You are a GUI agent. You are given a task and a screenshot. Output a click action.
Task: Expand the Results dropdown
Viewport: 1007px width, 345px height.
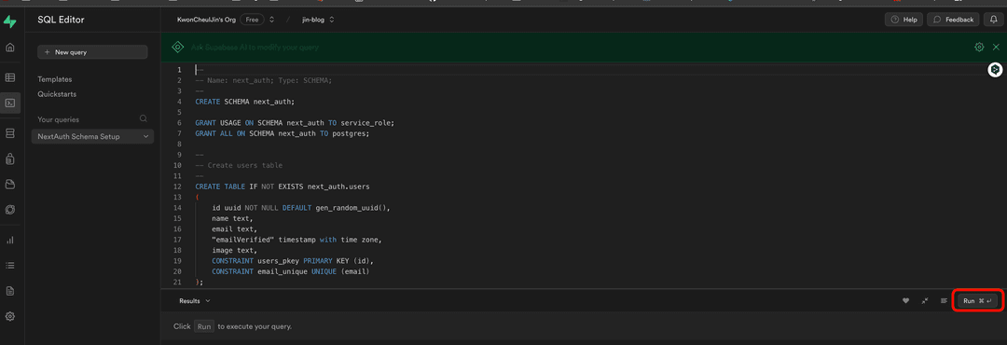[x=195, y=300]
